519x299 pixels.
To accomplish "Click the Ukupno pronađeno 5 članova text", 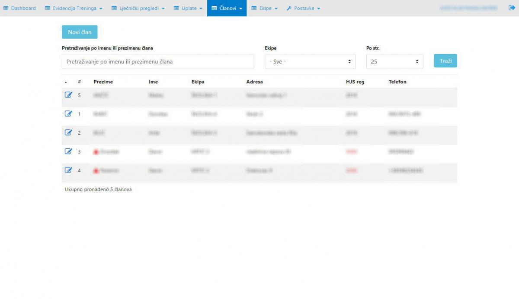I will (x=98, y=189).
